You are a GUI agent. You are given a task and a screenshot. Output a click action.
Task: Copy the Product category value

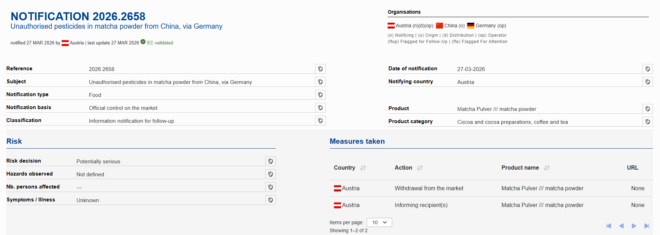tap(647, 122)
